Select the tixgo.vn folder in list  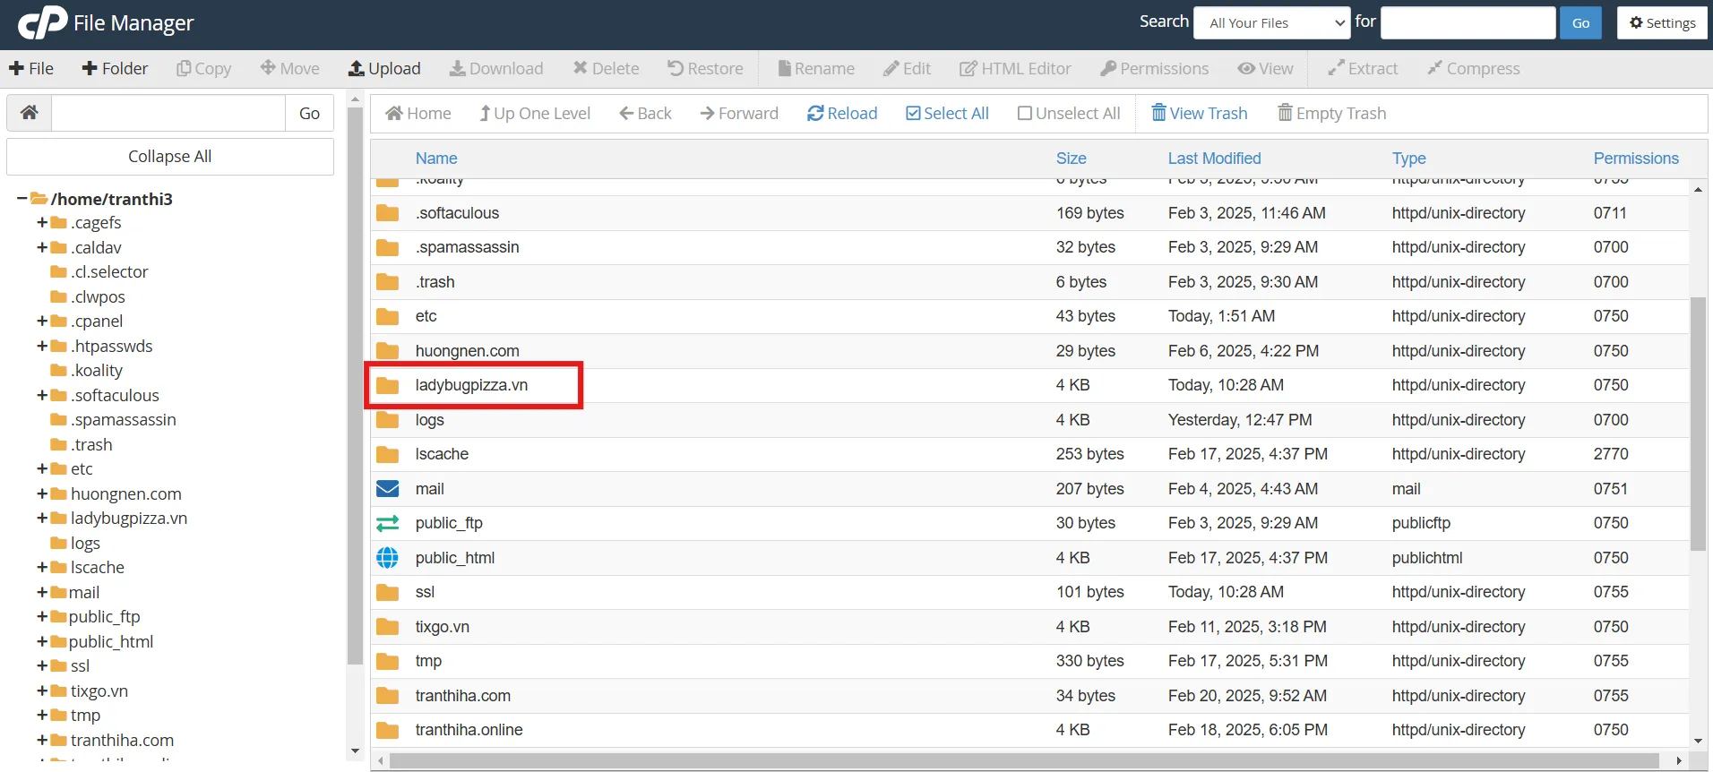click(x=1029, y=627)
